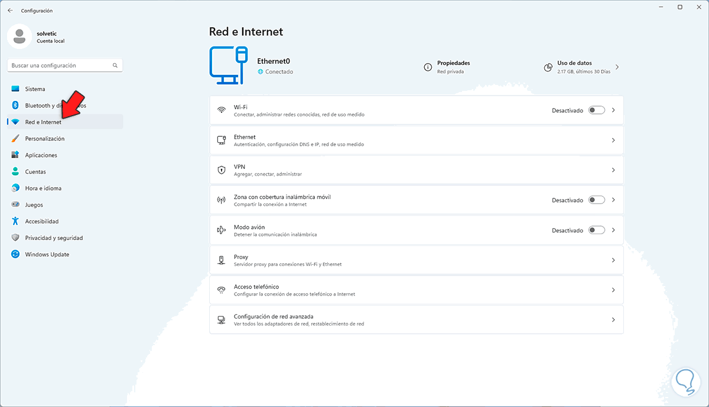709x407 pixels.
Task: Open the Modo avión row chevron
Action: coord(613,230)
